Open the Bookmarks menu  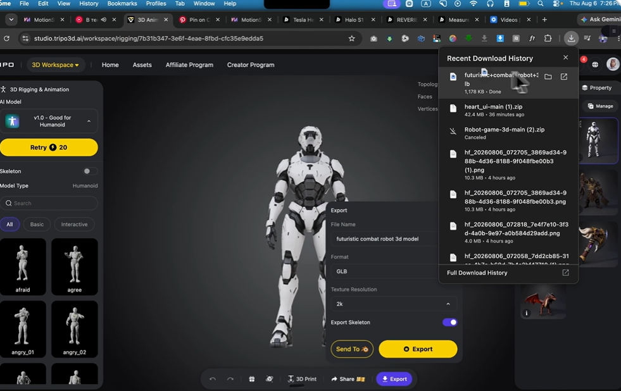pyautogui.click(x=122, y=4)
